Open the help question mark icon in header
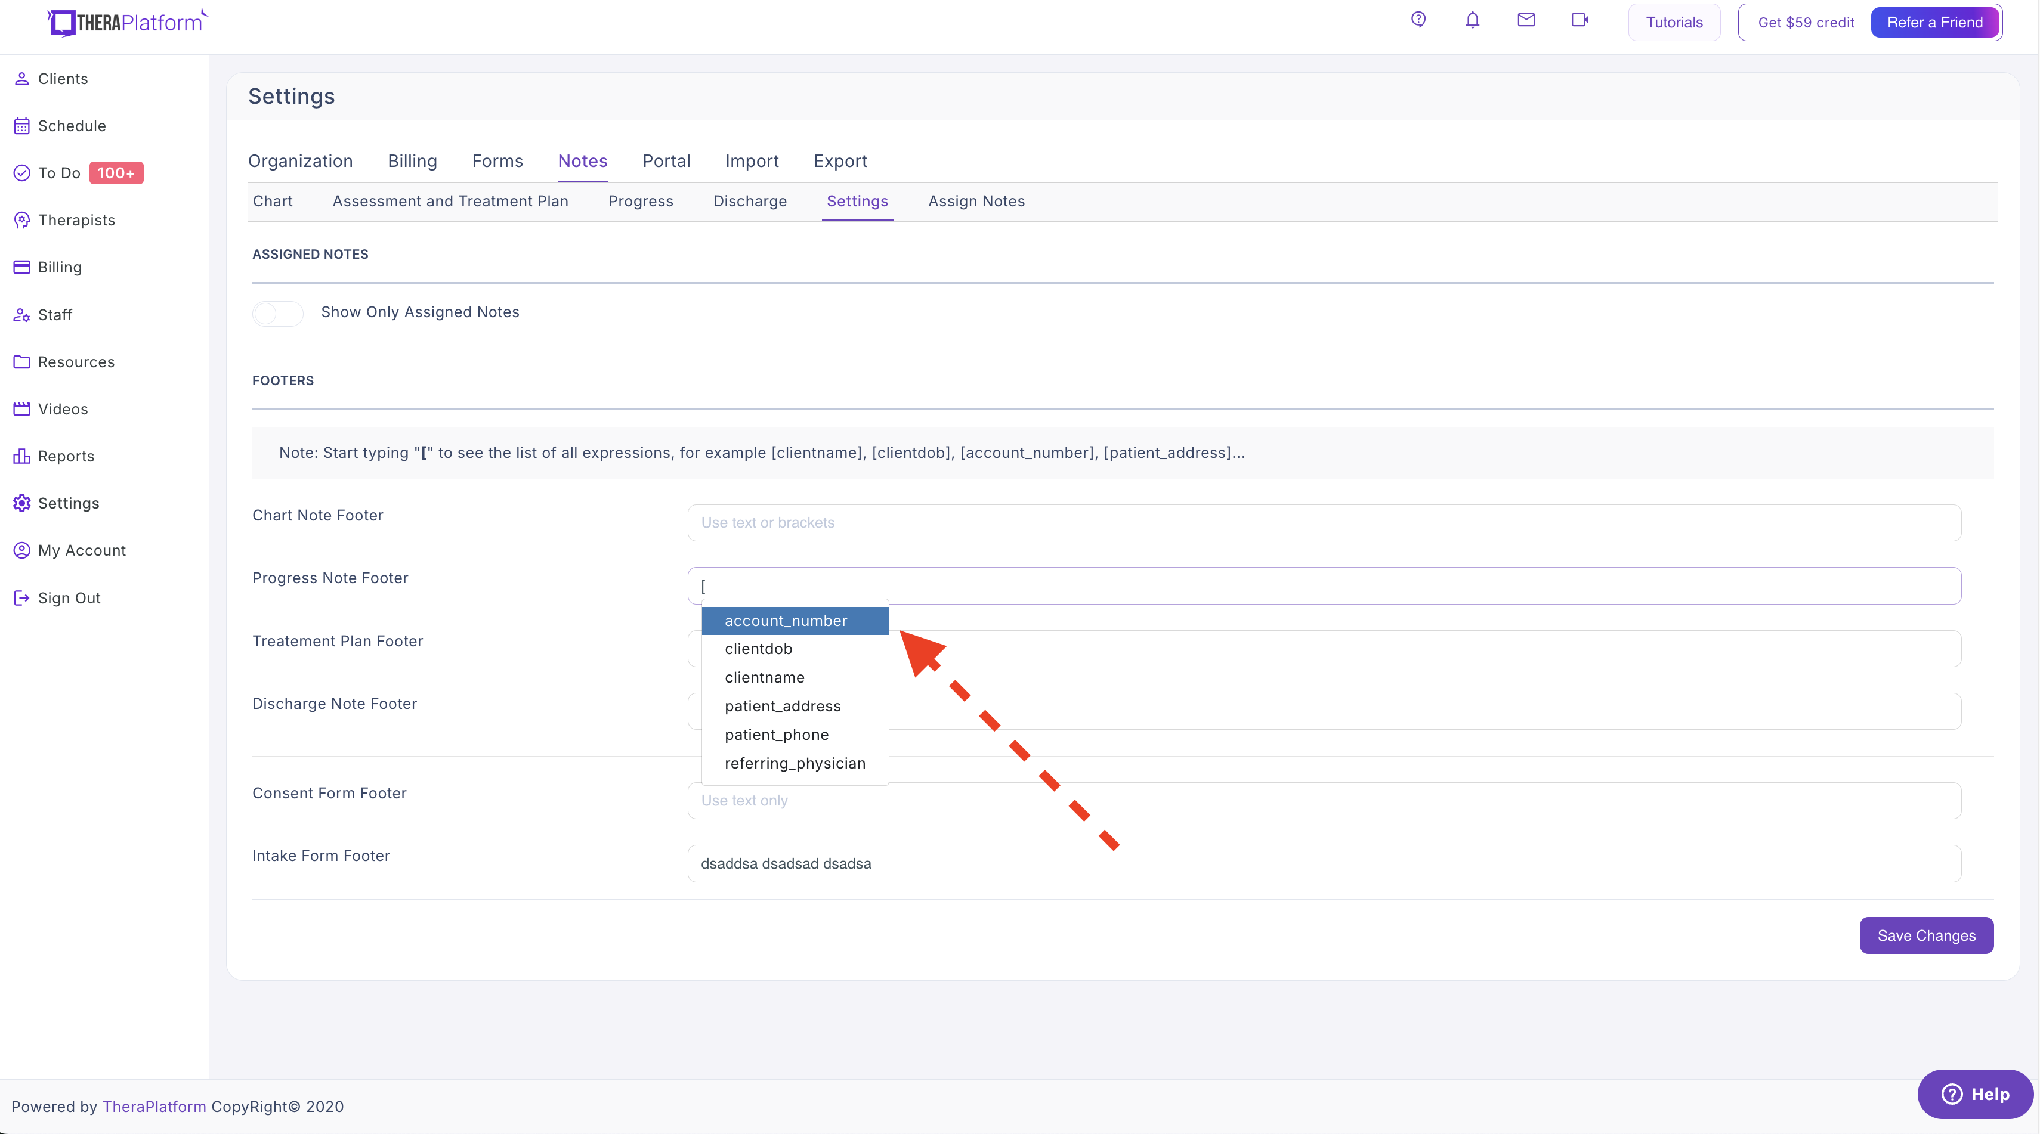Screen dimensions: 2040x1134 point(1418,20)
